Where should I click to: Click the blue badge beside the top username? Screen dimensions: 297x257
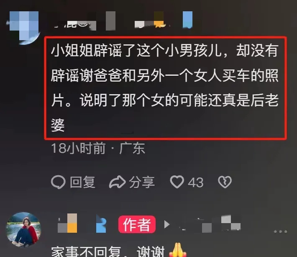tap(187, 20)
